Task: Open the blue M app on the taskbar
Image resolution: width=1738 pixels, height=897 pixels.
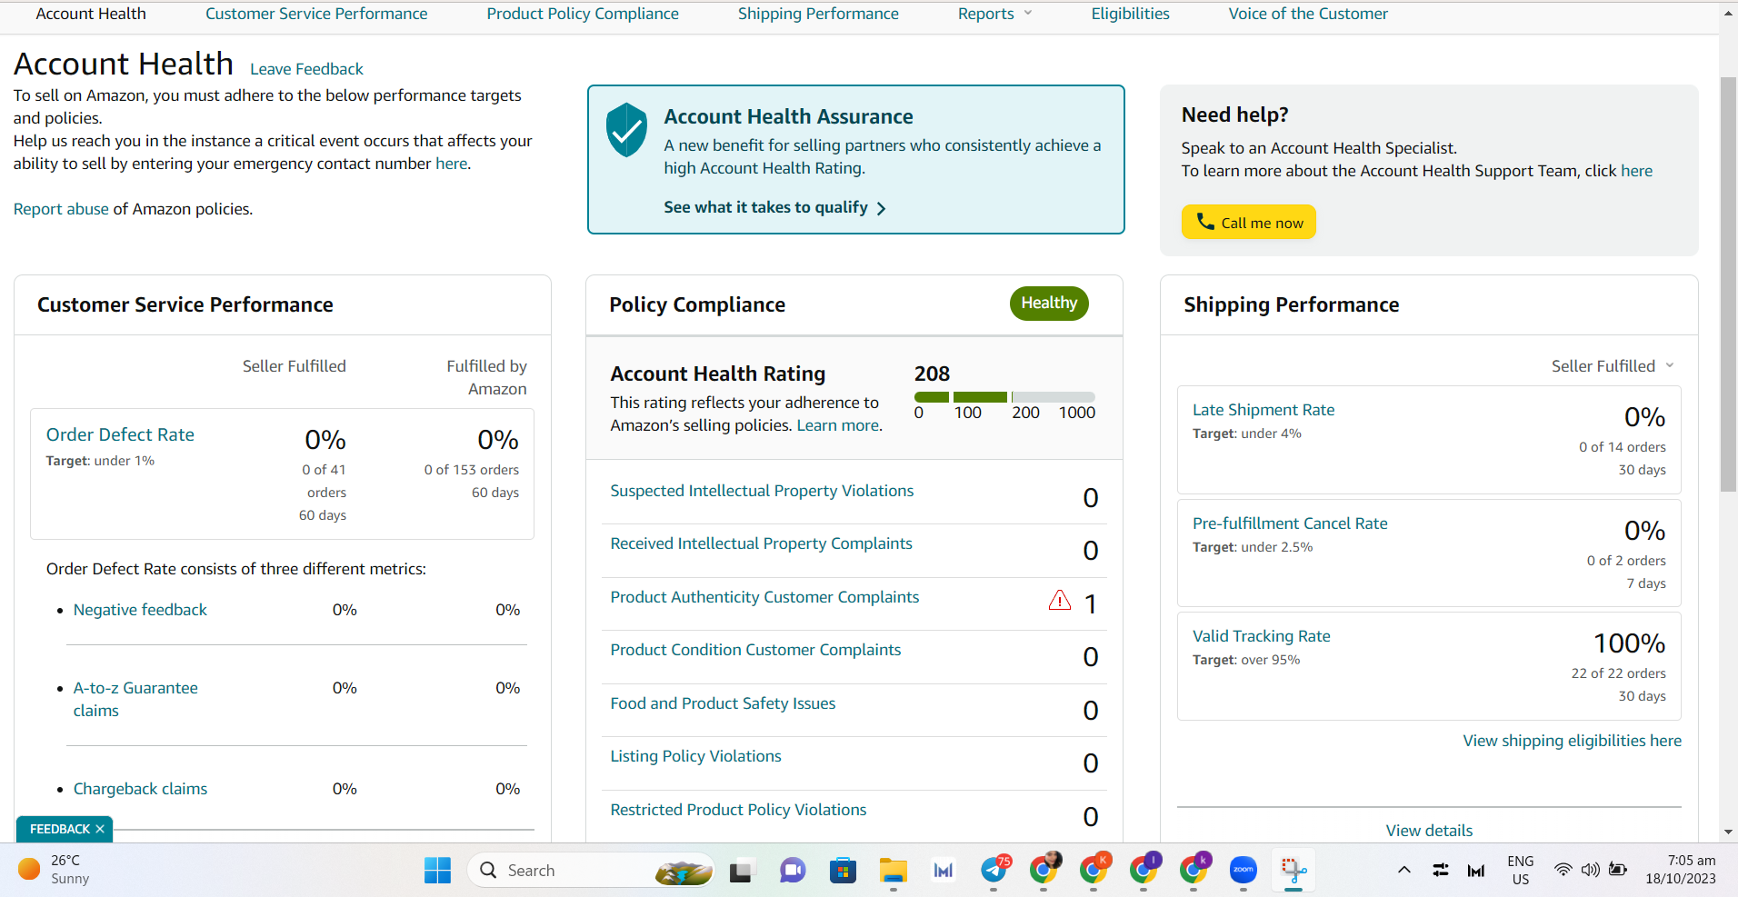Action: [x=944, y=871]
